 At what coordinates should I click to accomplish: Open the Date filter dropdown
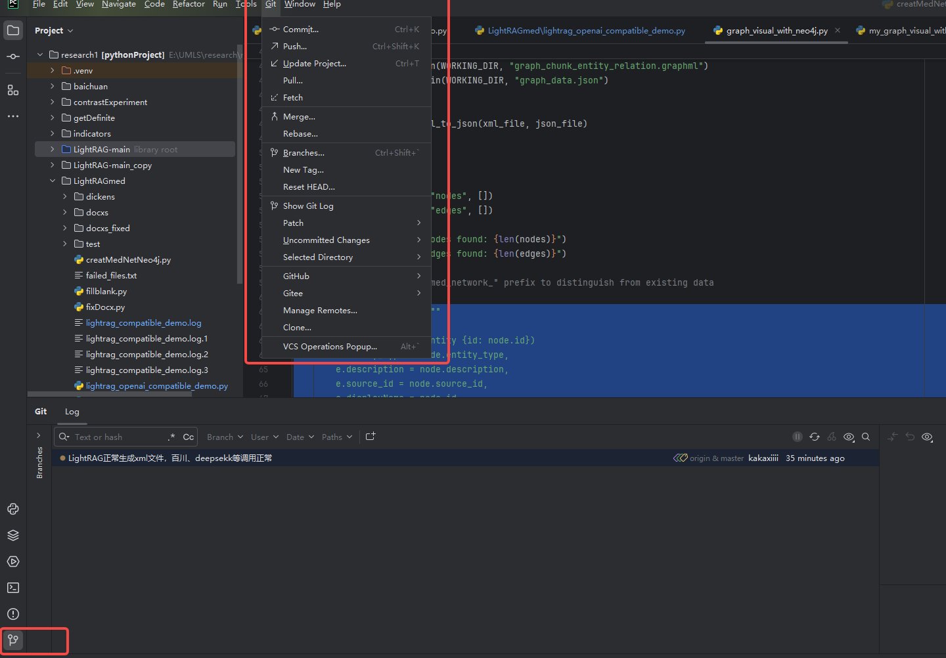tap(300, 437)
